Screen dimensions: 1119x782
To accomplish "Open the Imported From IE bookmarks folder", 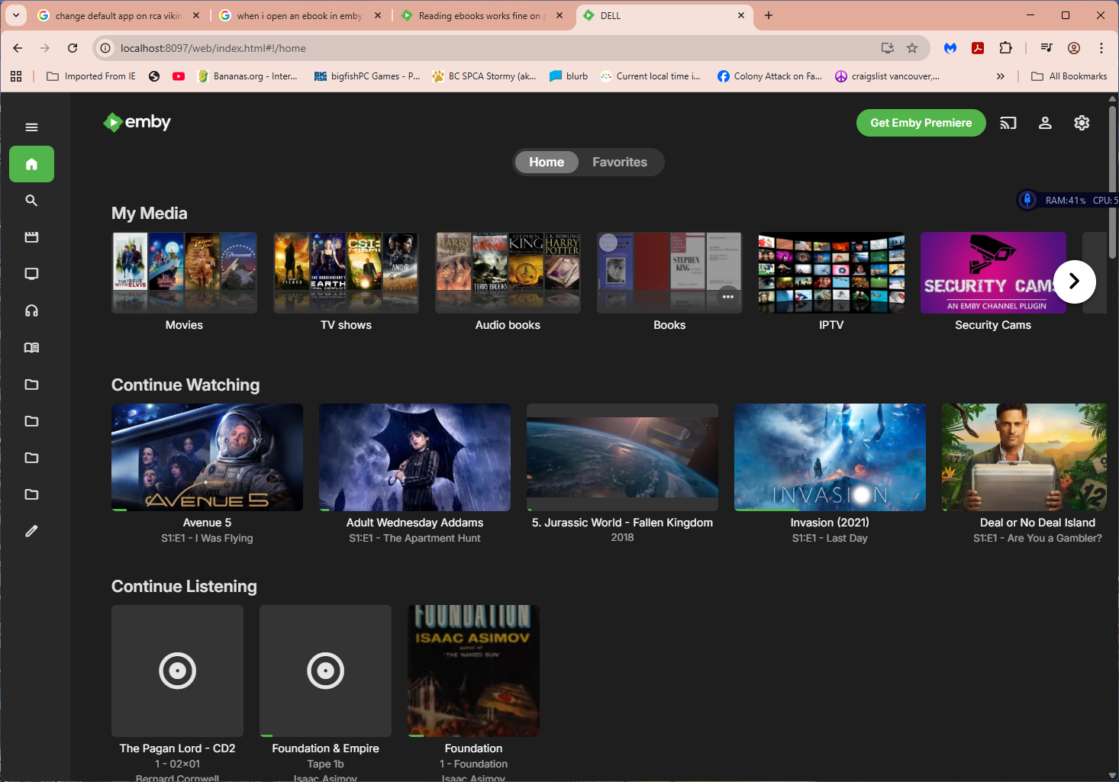I will 92,76.
